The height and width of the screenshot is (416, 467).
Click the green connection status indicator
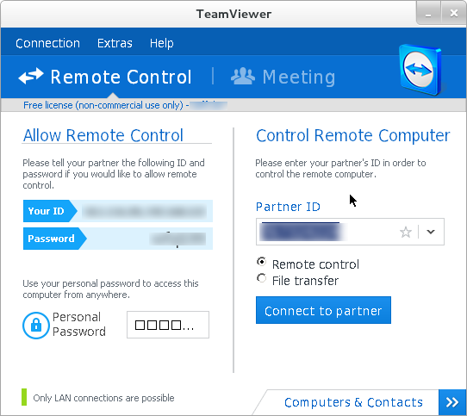24,397
